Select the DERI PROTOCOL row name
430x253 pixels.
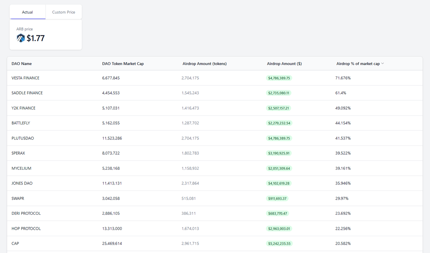click(x=26, y=213)
